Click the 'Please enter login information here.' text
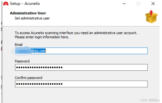This screenshot has width=162, height=103. (42, 37)
